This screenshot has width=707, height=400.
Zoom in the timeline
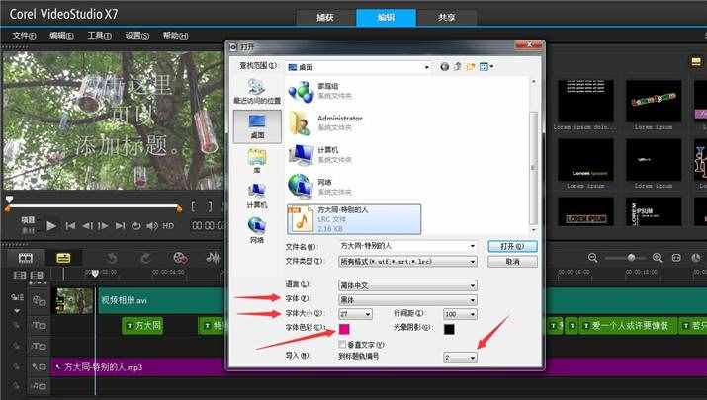[x=657, y=258]
